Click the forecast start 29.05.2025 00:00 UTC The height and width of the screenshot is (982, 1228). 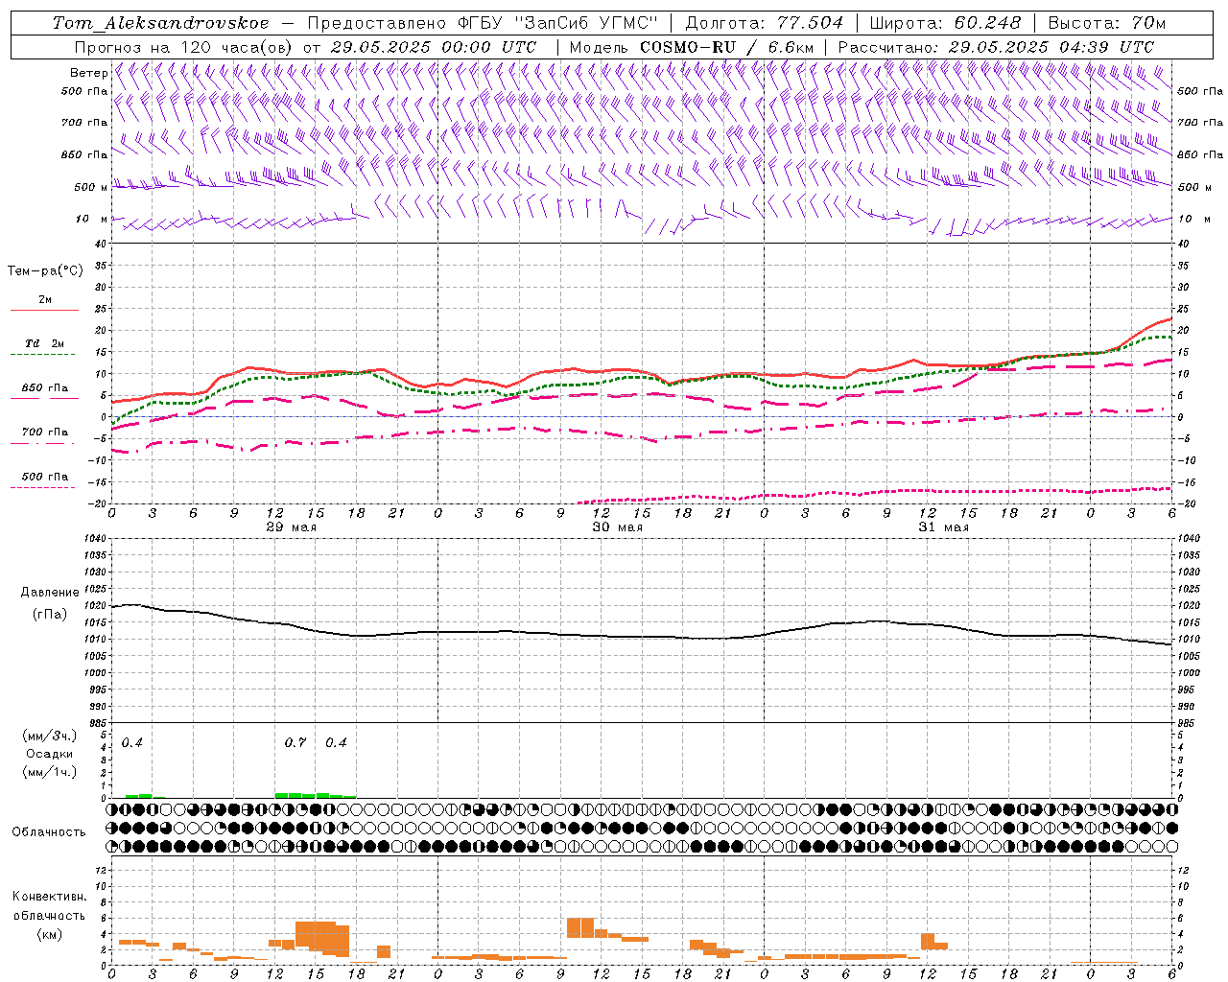click(434, 47)
